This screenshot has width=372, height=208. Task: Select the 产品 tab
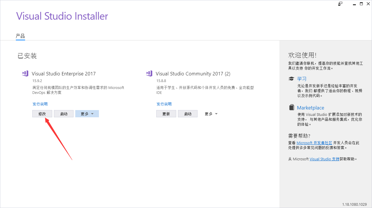tap(20, 36)
